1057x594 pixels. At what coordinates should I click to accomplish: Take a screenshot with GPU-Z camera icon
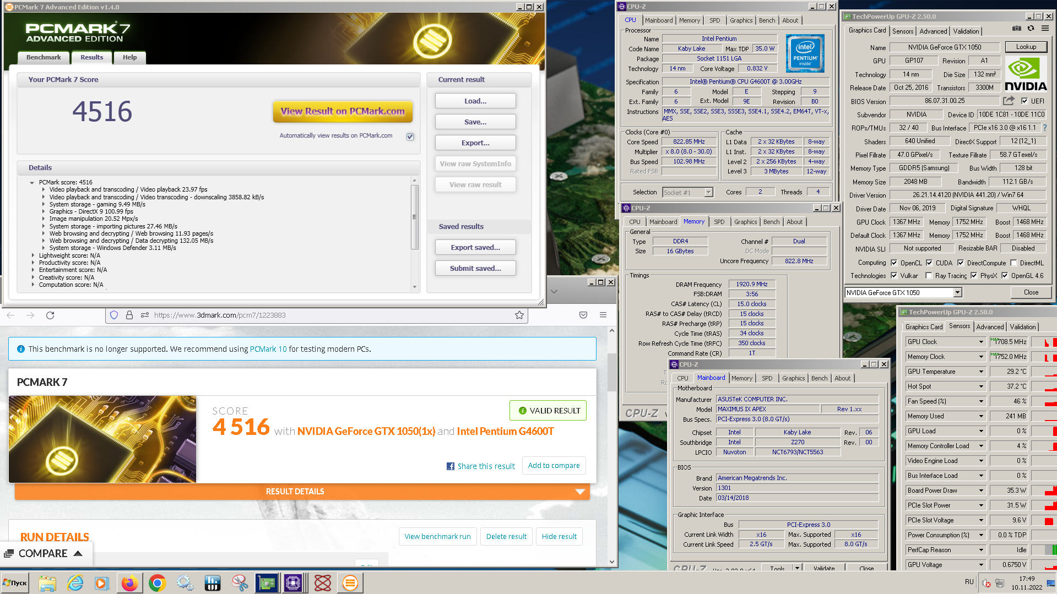pos(1016,28)
